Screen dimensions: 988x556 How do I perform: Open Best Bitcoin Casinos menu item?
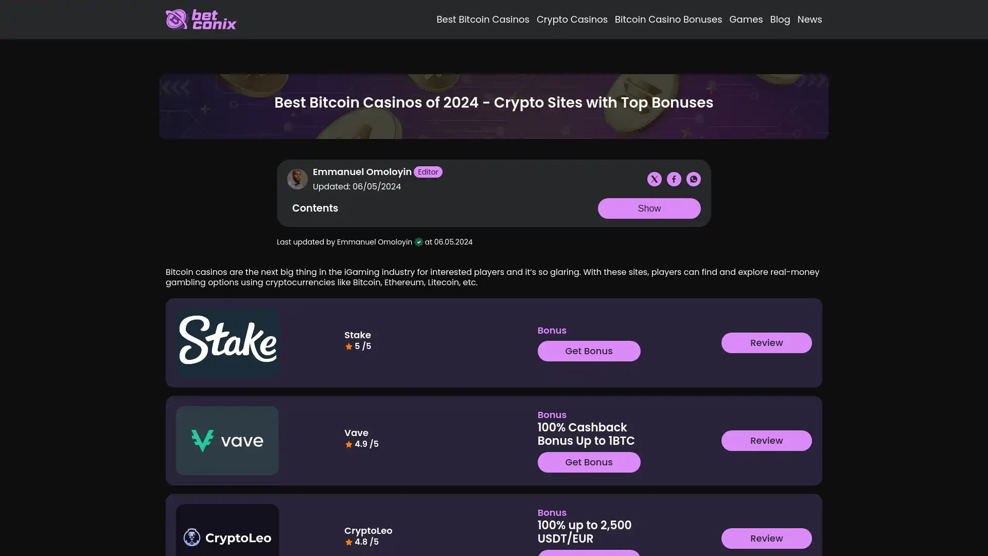[x=483, y=20]
